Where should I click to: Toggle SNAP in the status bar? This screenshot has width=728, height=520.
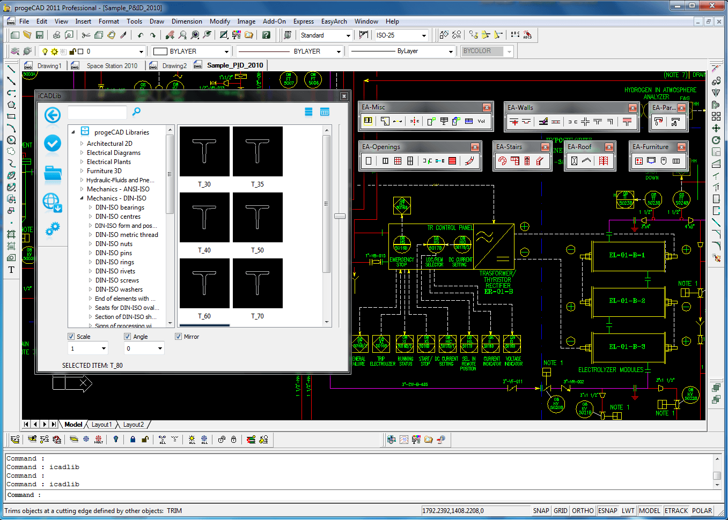(x=541, y=511)
